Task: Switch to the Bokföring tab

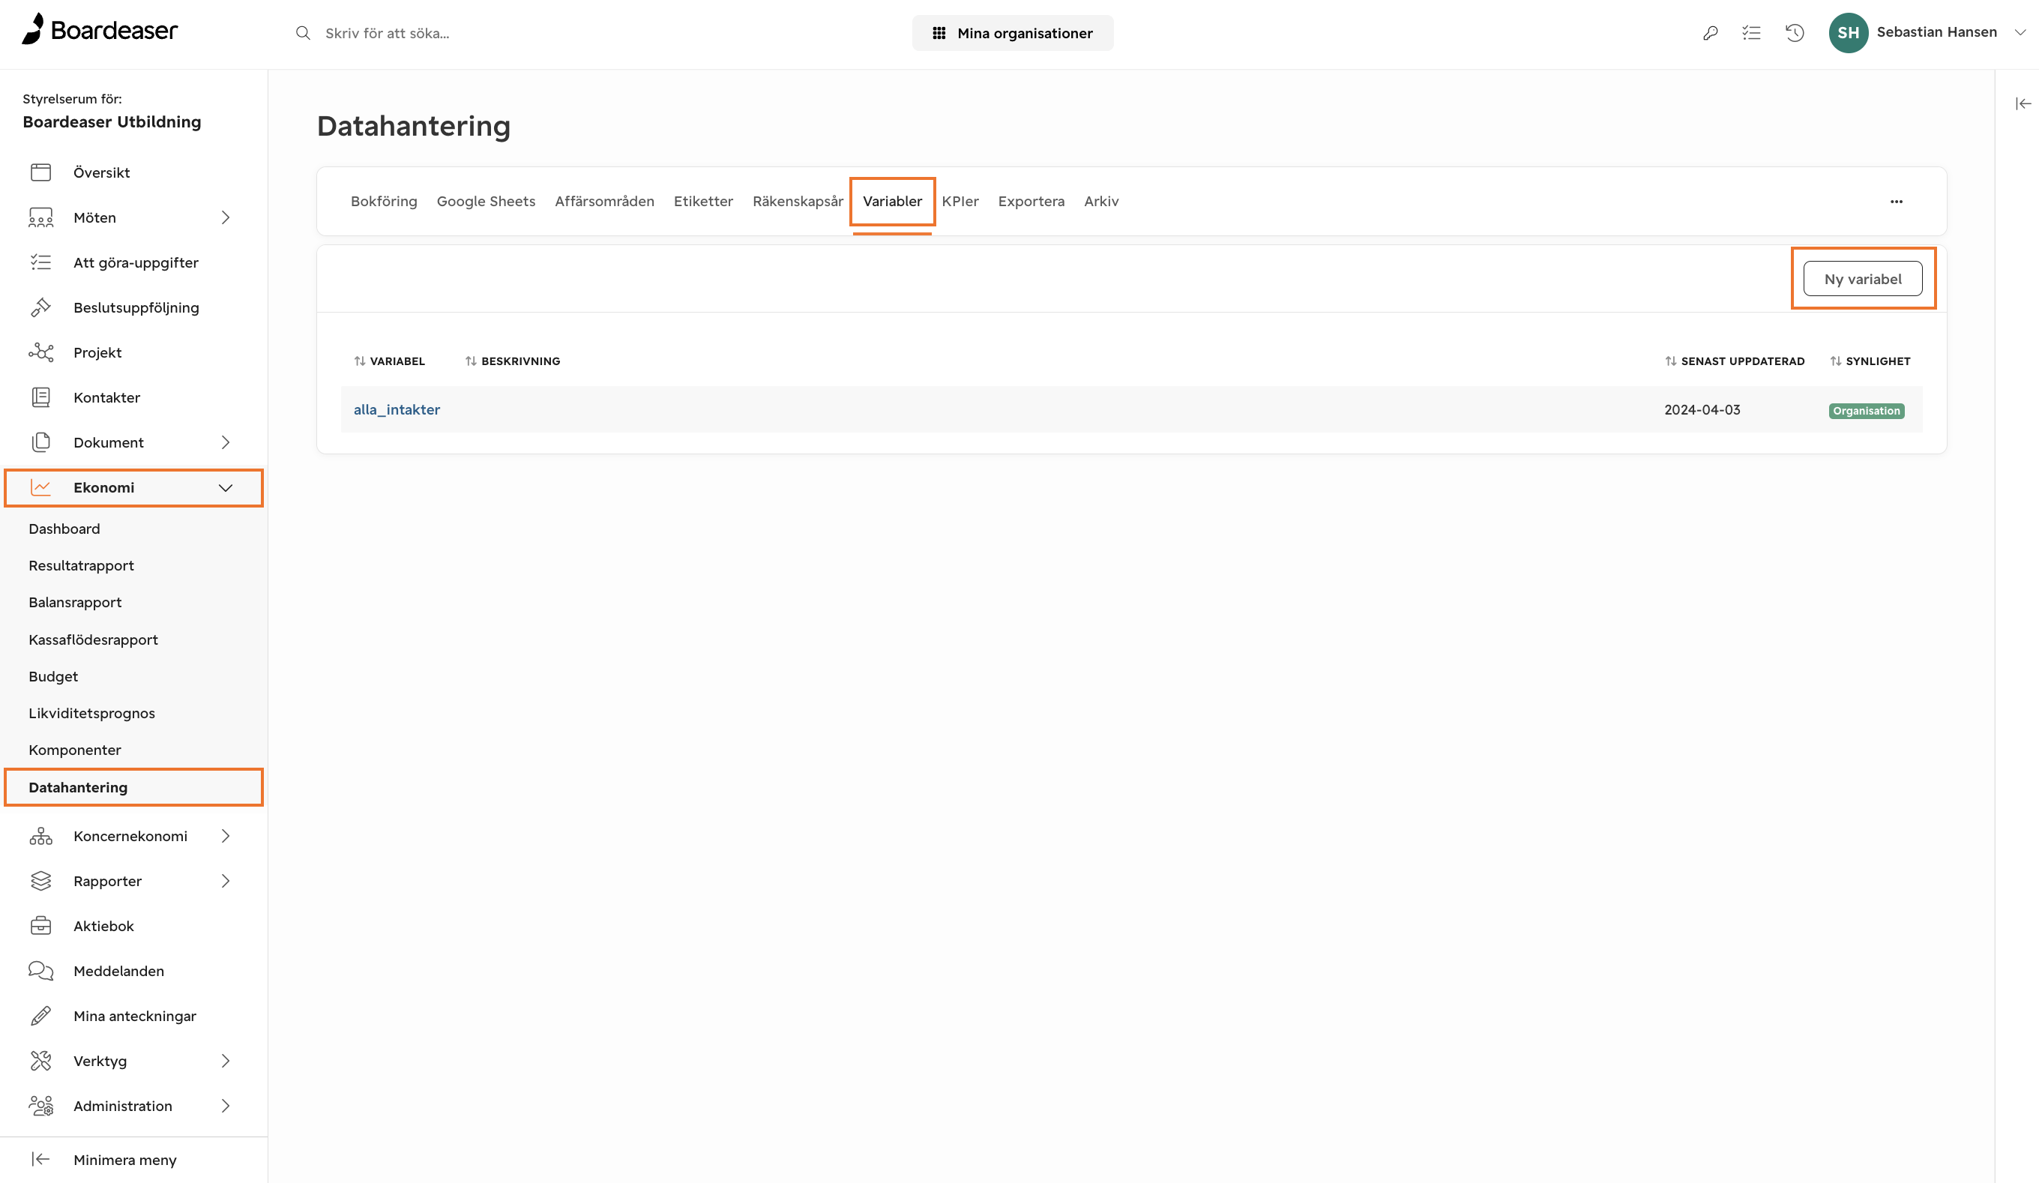Action: [x=384, y=202]
